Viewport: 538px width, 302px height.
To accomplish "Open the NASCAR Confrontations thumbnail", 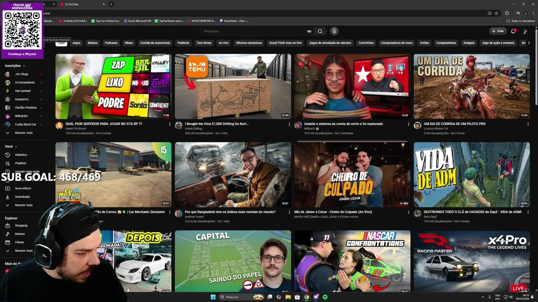I will [x=352, y=261].
